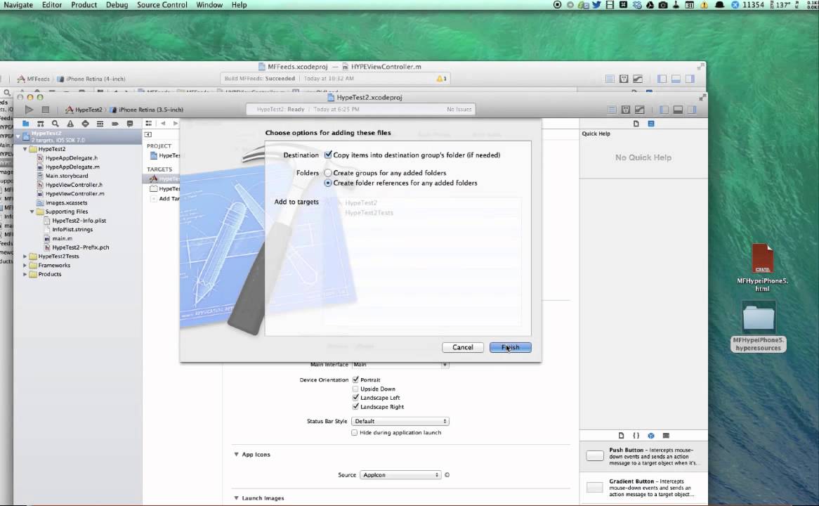
Task: Toggle Debug area in HypeTest2 window
Action: tap(678, 110)
